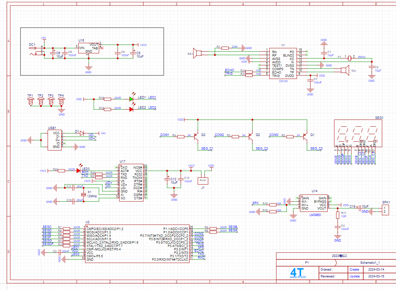
Task: Click resistor R4 2K symbol
Action: (x=181, y=137)
